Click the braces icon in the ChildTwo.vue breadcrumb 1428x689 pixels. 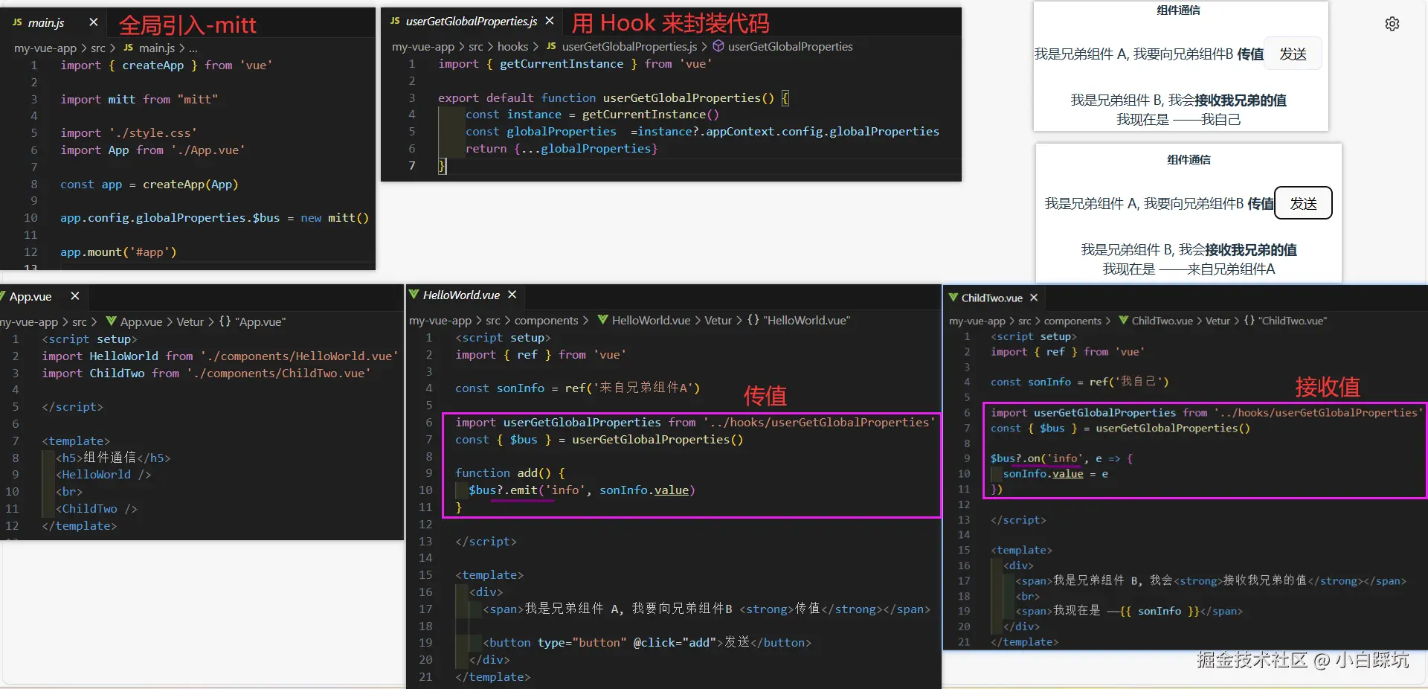click(1249, 321)
